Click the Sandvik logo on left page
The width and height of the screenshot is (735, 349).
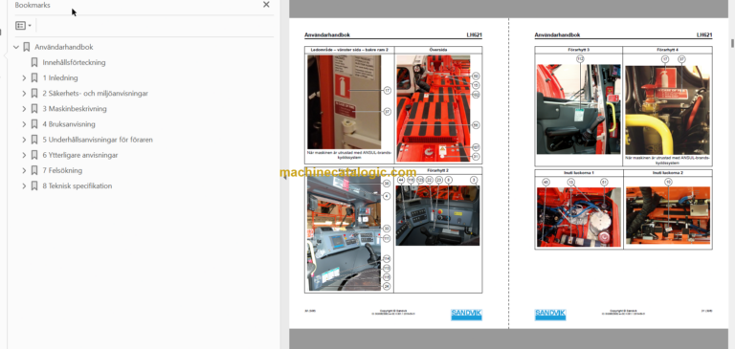pyautogui.click(x=466, y=315)
